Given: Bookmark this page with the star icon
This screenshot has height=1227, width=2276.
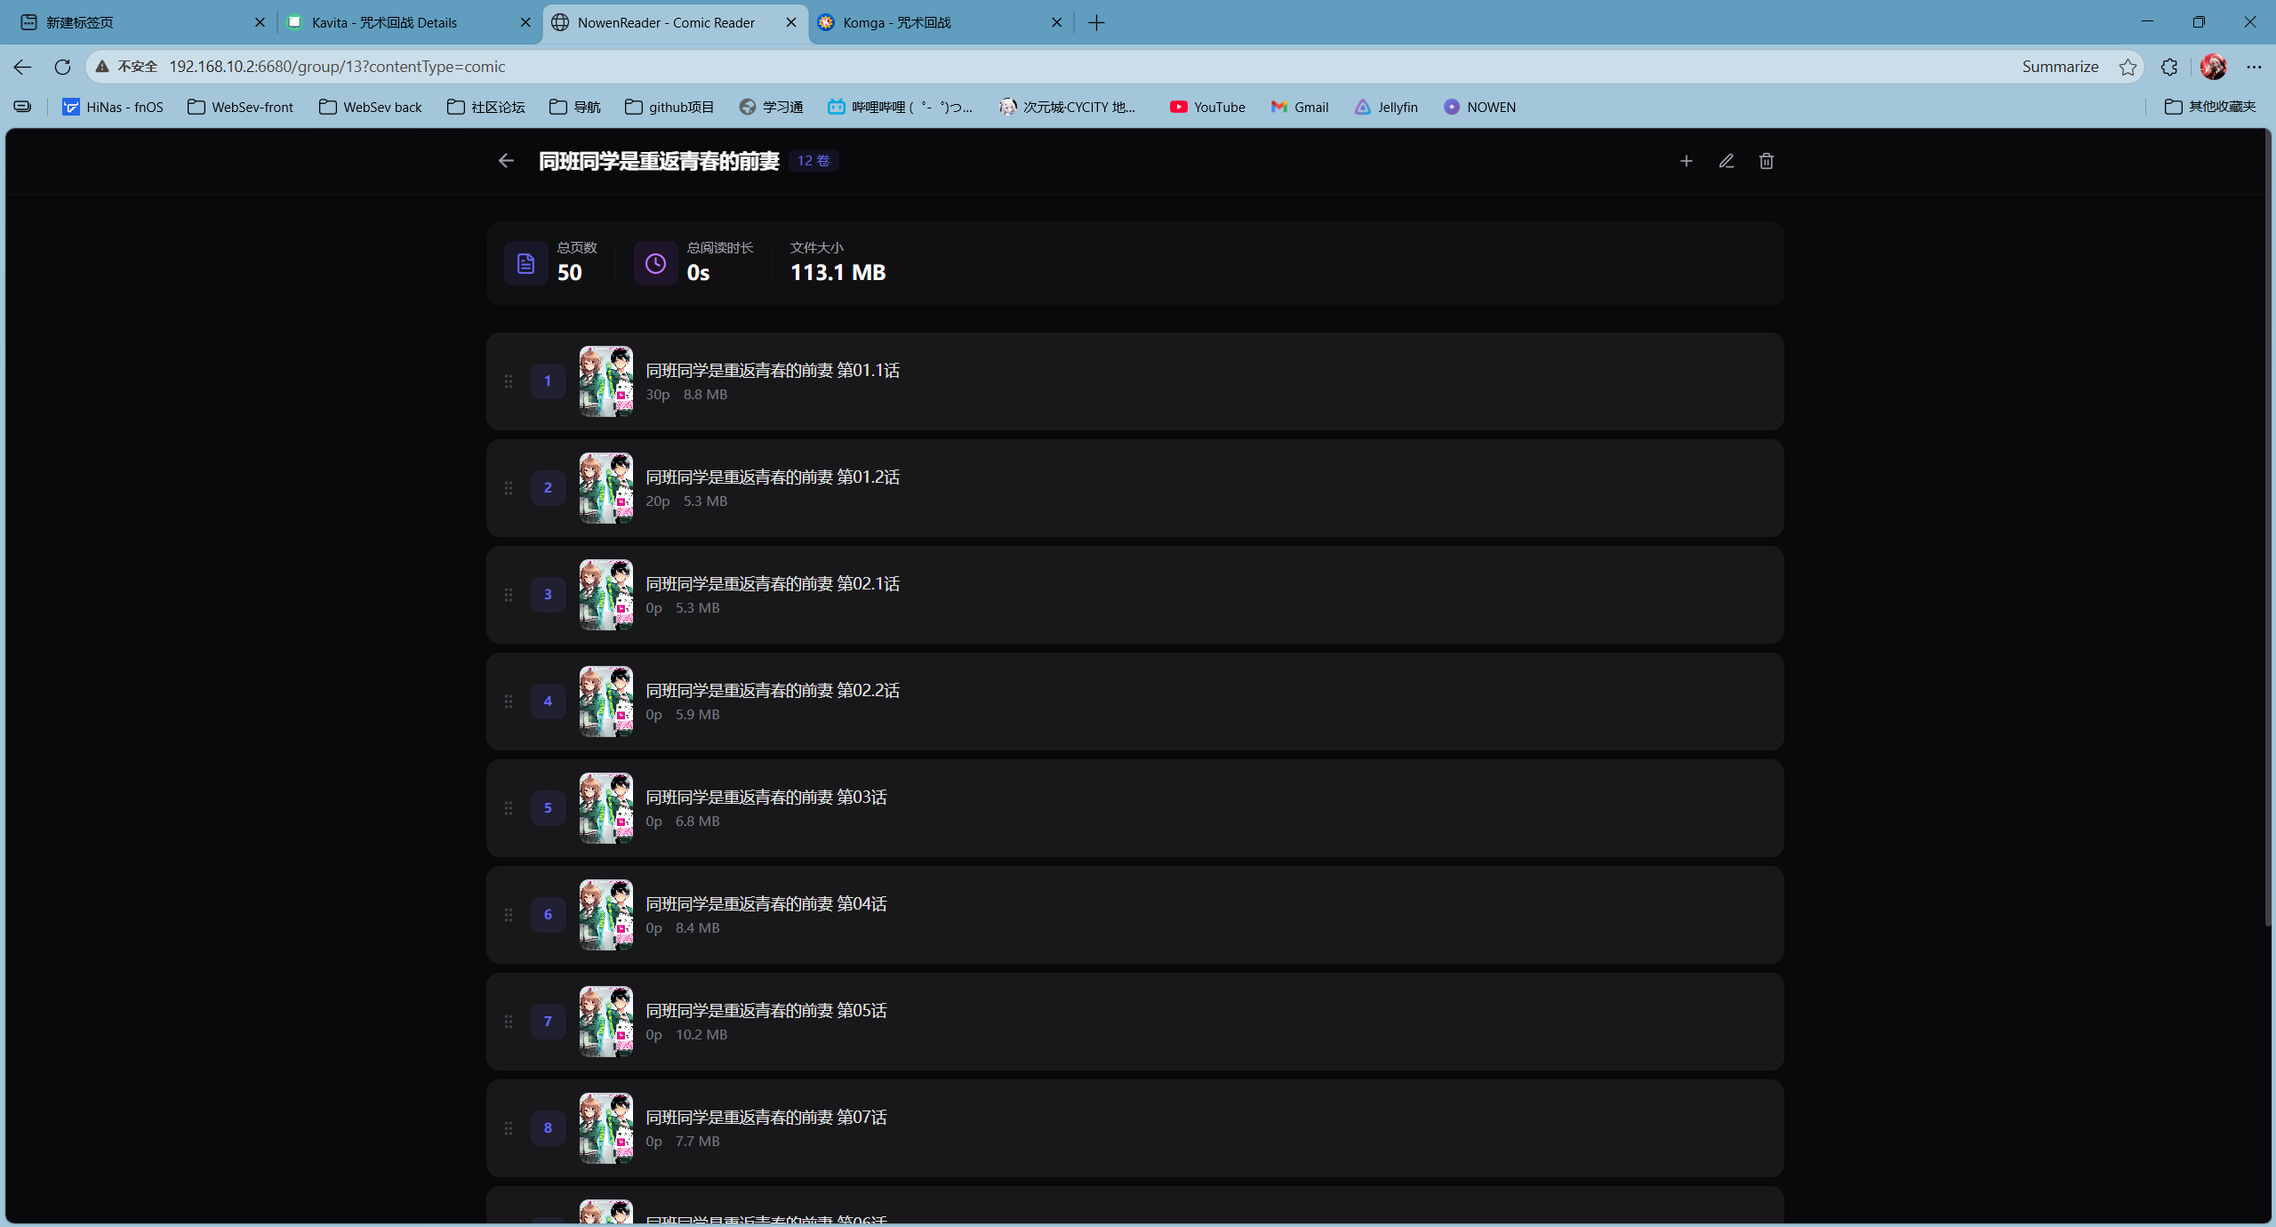Looking at the screenshot, I should pyautogui.click(x=2128, y=67).
